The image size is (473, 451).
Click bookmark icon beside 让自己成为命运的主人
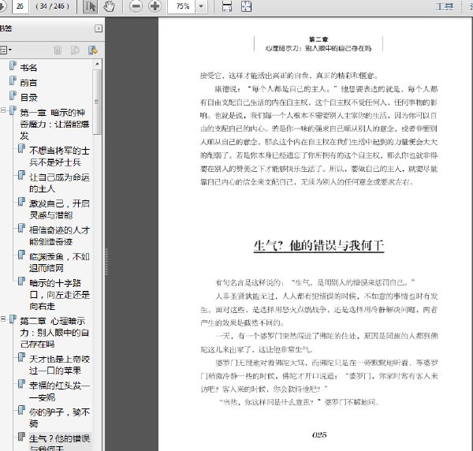point(22,175)
